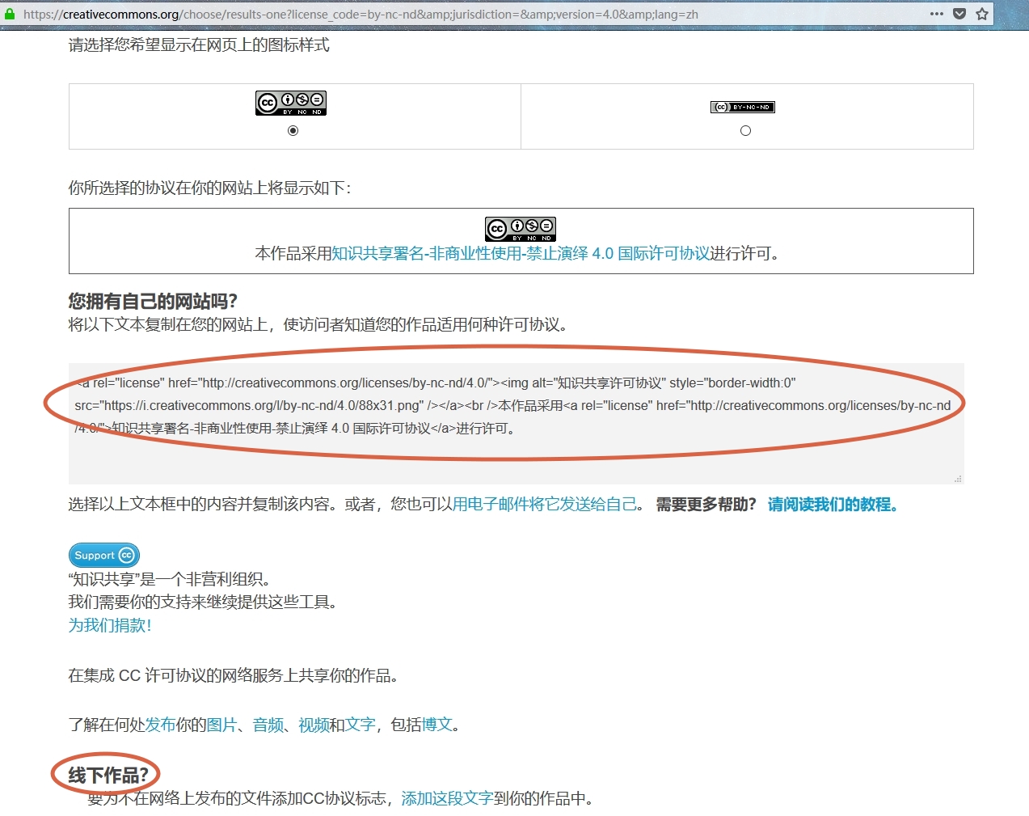1029x816 pixels.
Task: Follow the 博文 link
Action: tap(436, 725)
